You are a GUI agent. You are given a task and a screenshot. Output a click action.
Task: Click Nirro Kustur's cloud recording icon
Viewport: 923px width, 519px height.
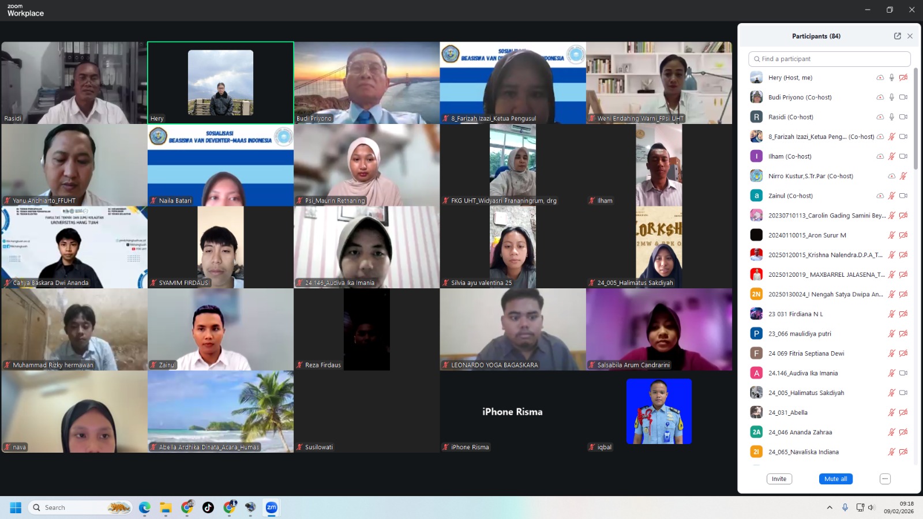coord(891,176)
